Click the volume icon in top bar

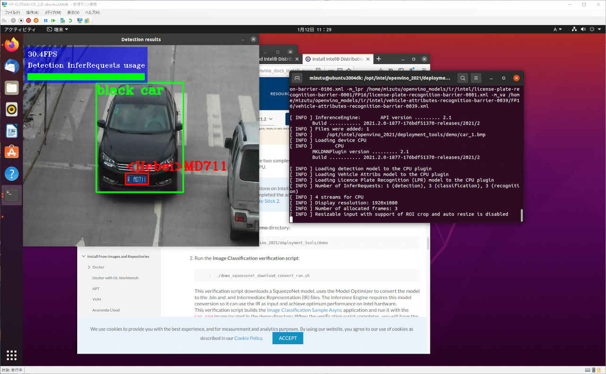pyautogui.click(x=584, y=29)
